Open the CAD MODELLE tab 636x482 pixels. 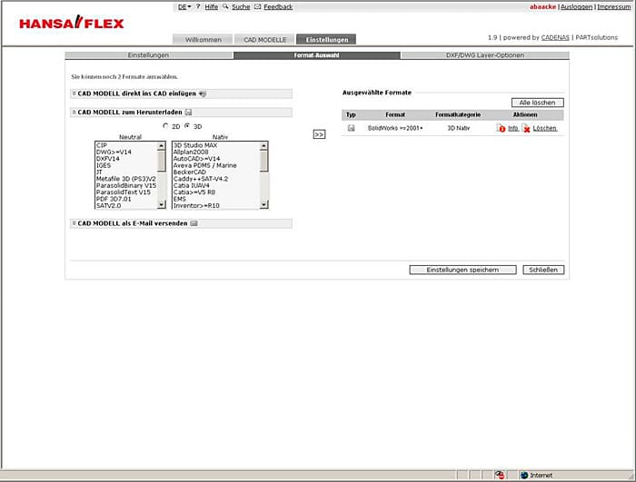(x=265, y=39)
